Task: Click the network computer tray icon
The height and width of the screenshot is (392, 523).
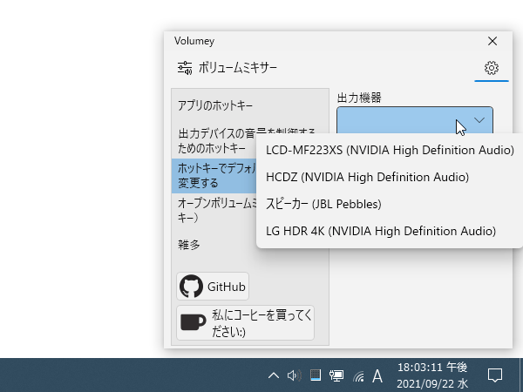Action: (x=336, y=375)
